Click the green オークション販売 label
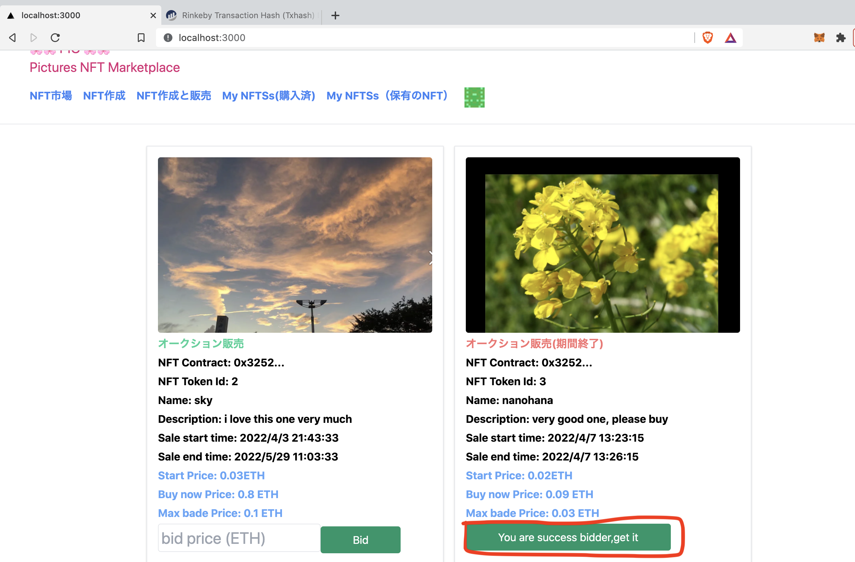Viewport: 855px width, 562px height. pos(201,344)
